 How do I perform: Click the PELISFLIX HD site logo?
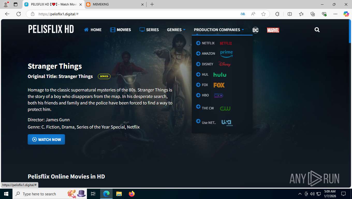[x=51, y=29]
